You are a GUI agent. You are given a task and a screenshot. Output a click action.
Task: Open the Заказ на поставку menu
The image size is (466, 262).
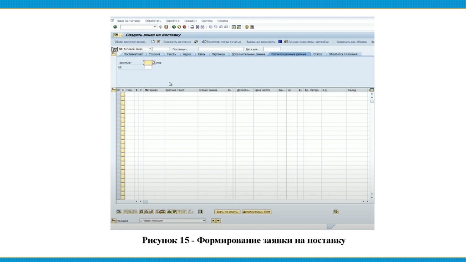128,21
